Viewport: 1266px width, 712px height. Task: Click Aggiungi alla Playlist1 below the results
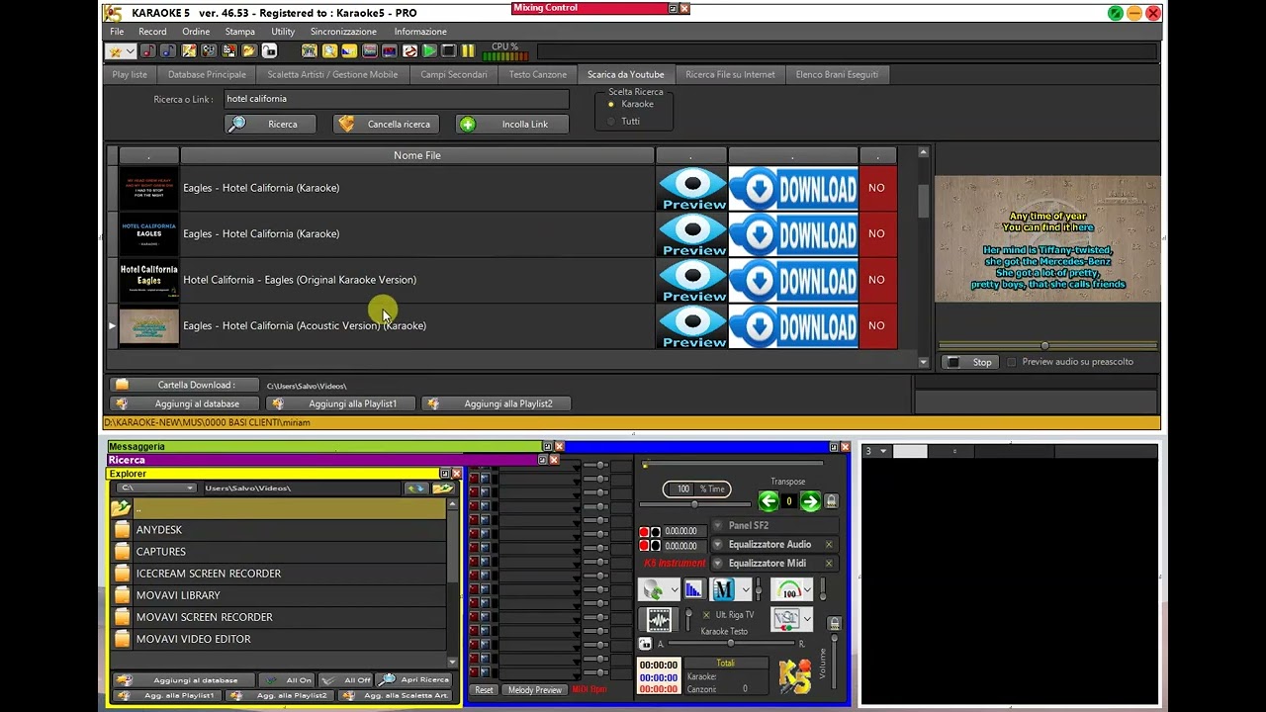click(x=340, y=403)
